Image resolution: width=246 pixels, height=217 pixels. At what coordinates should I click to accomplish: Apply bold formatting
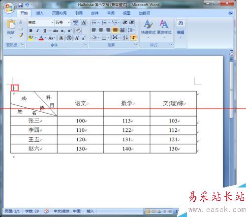(x=31, y=31)
